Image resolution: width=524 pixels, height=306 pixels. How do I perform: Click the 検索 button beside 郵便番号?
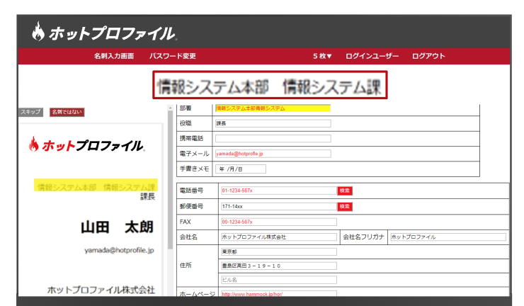(x=345, y=206)
